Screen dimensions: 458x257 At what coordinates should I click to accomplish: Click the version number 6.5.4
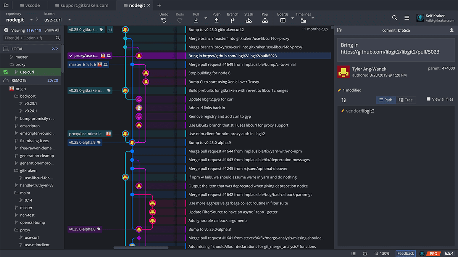448,254
